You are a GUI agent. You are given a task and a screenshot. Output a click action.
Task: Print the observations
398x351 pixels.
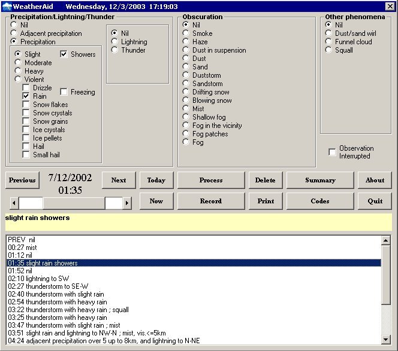tap(266, 201)
